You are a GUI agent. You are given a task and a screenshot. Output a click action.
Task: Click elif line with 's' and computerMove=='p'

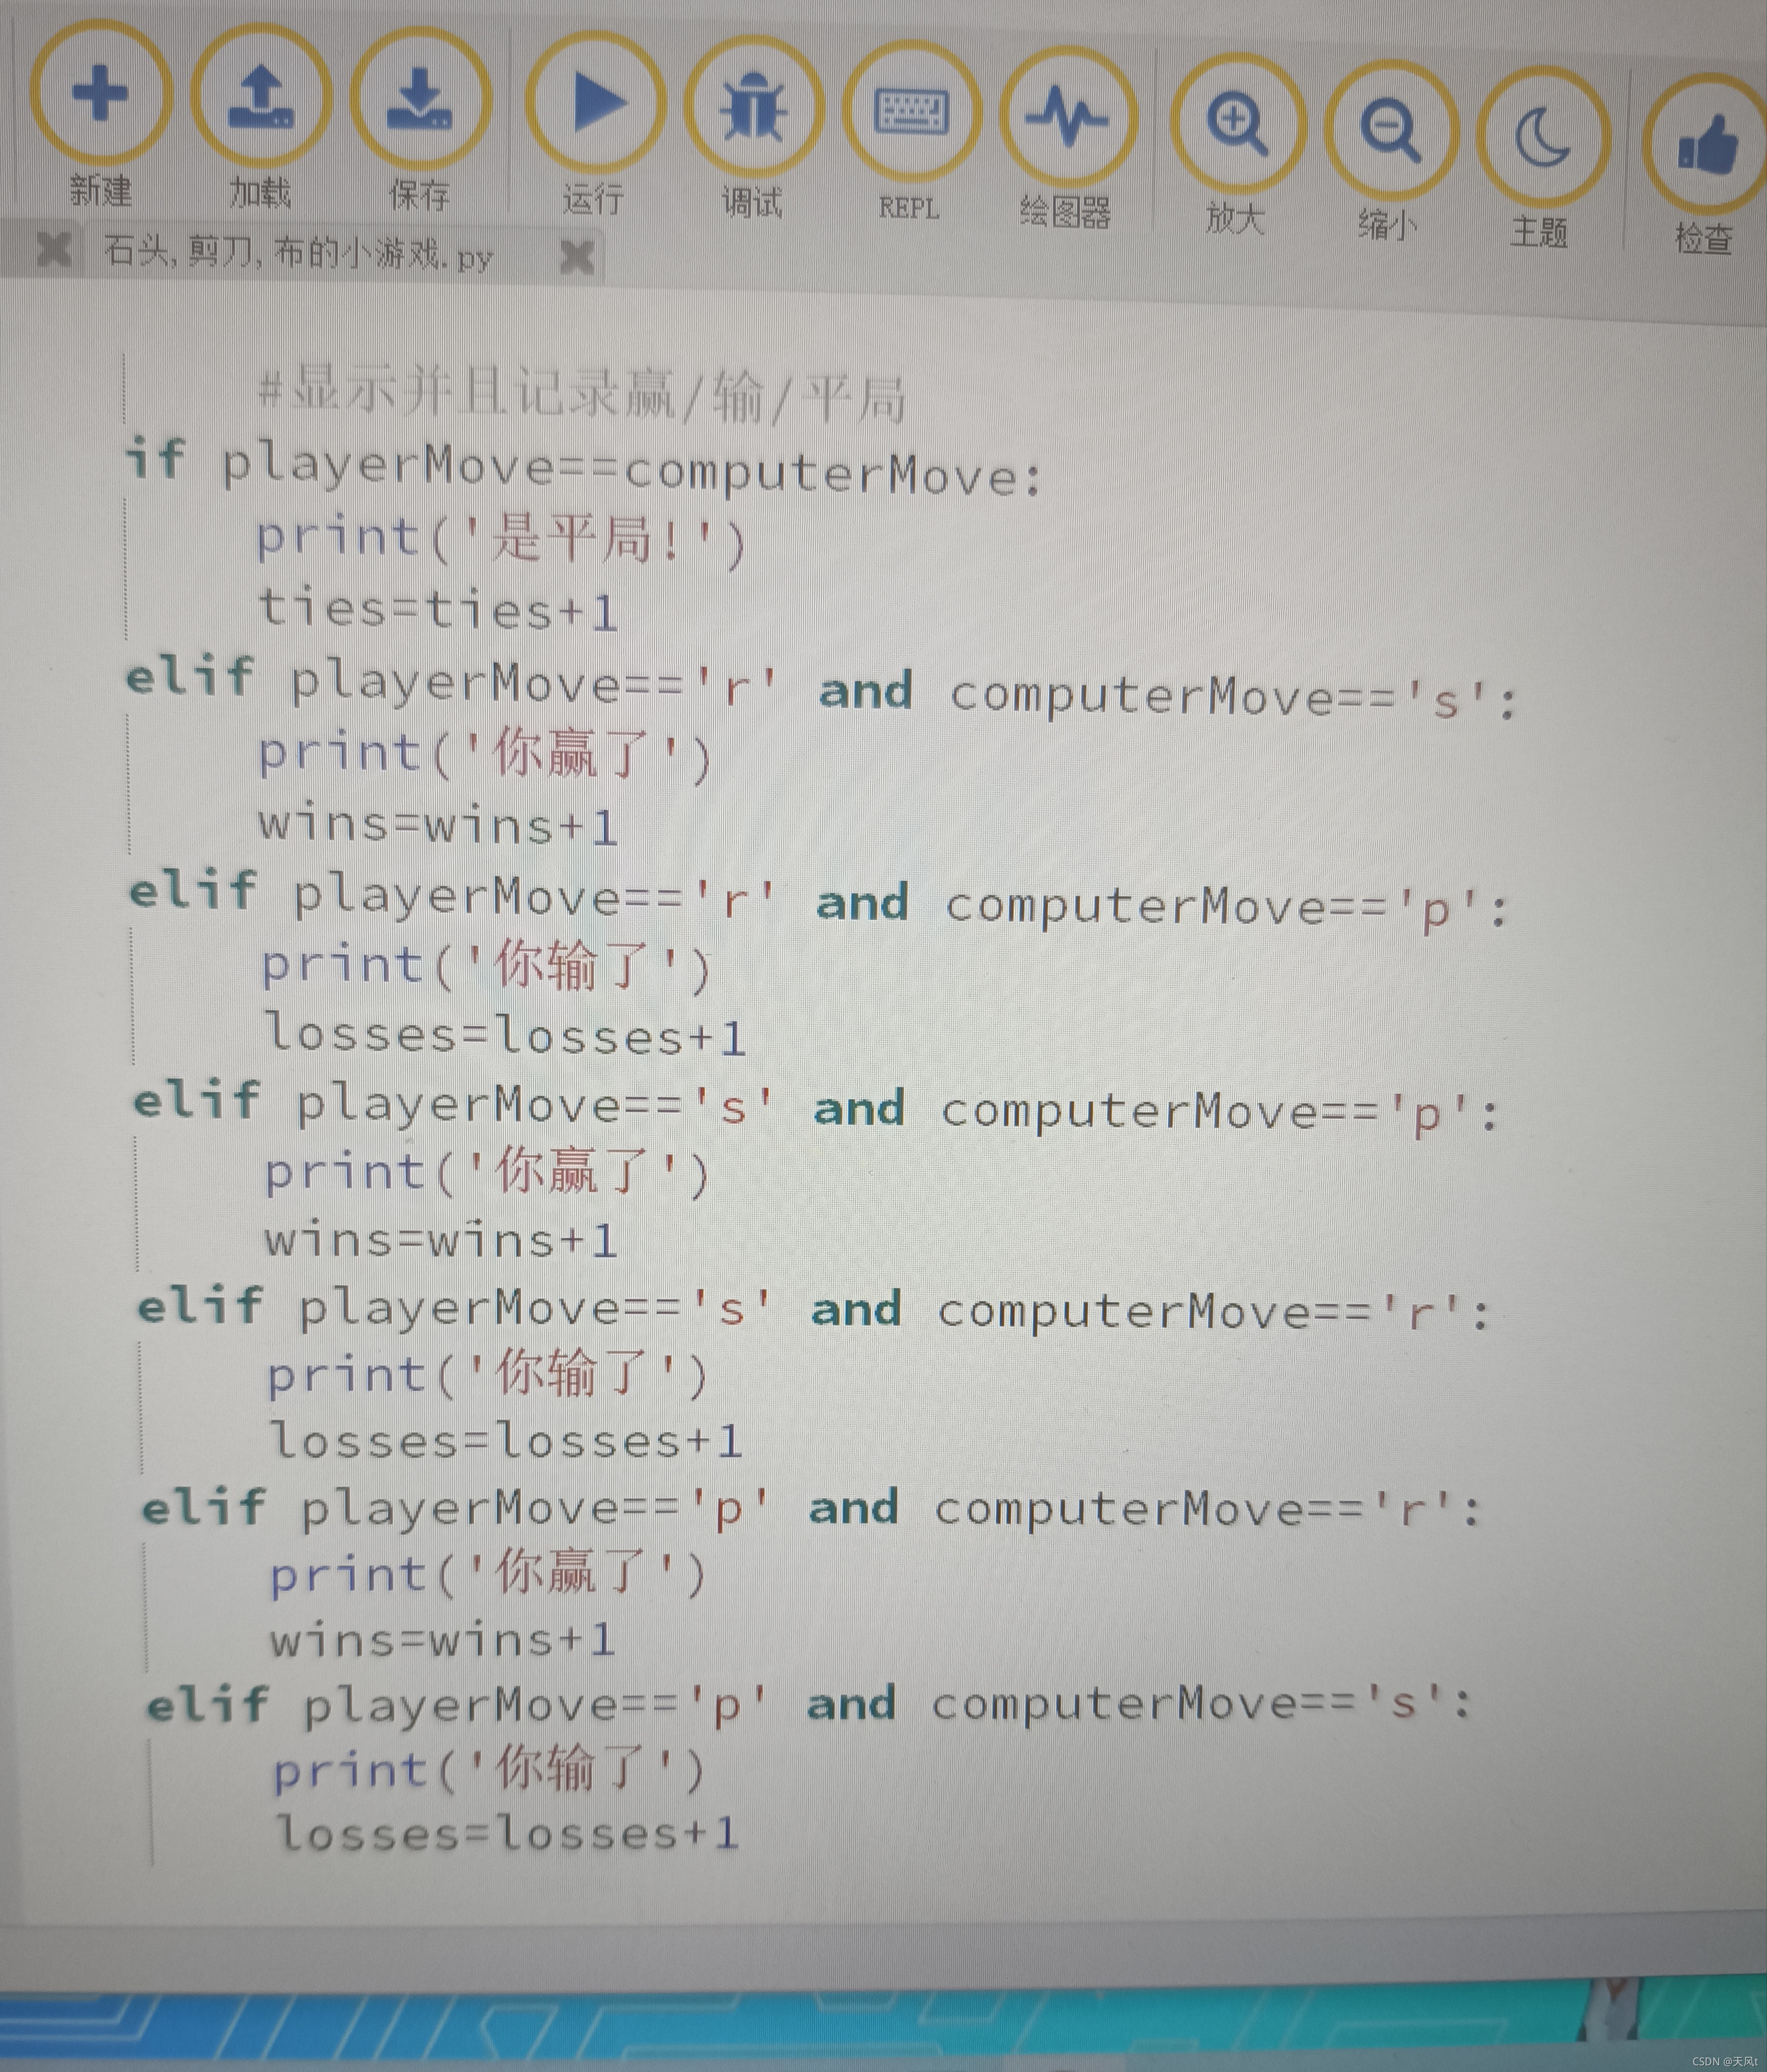tap(817, 1108)
